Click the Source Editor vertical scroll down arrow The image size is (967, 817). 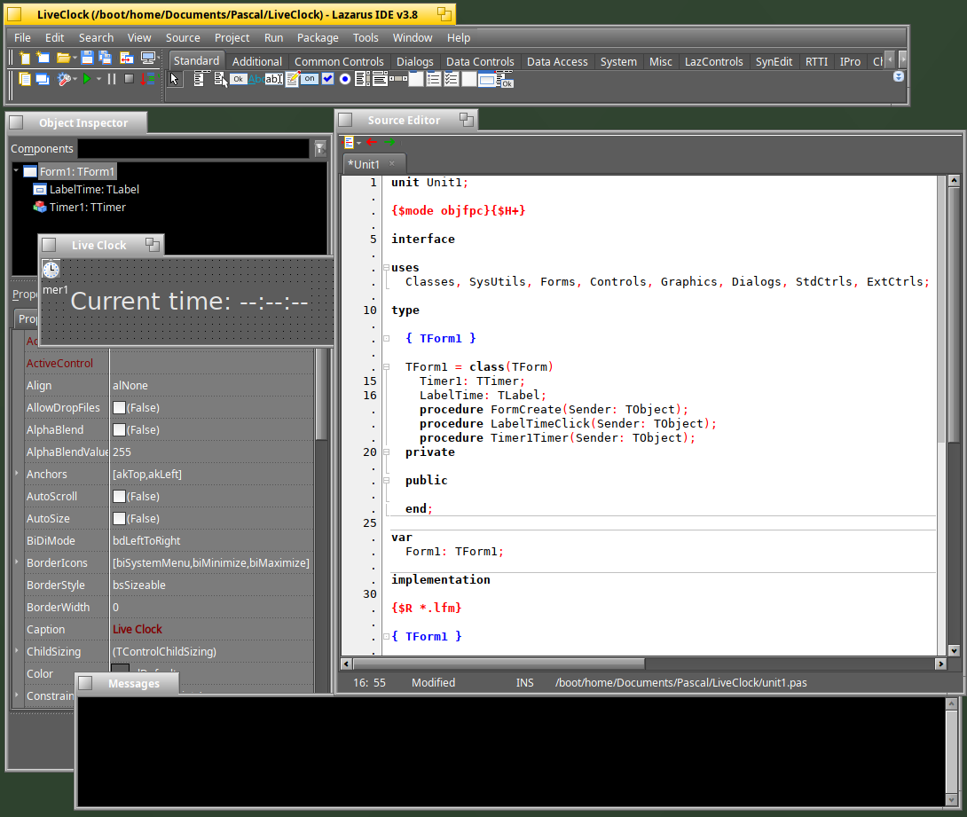954,650
